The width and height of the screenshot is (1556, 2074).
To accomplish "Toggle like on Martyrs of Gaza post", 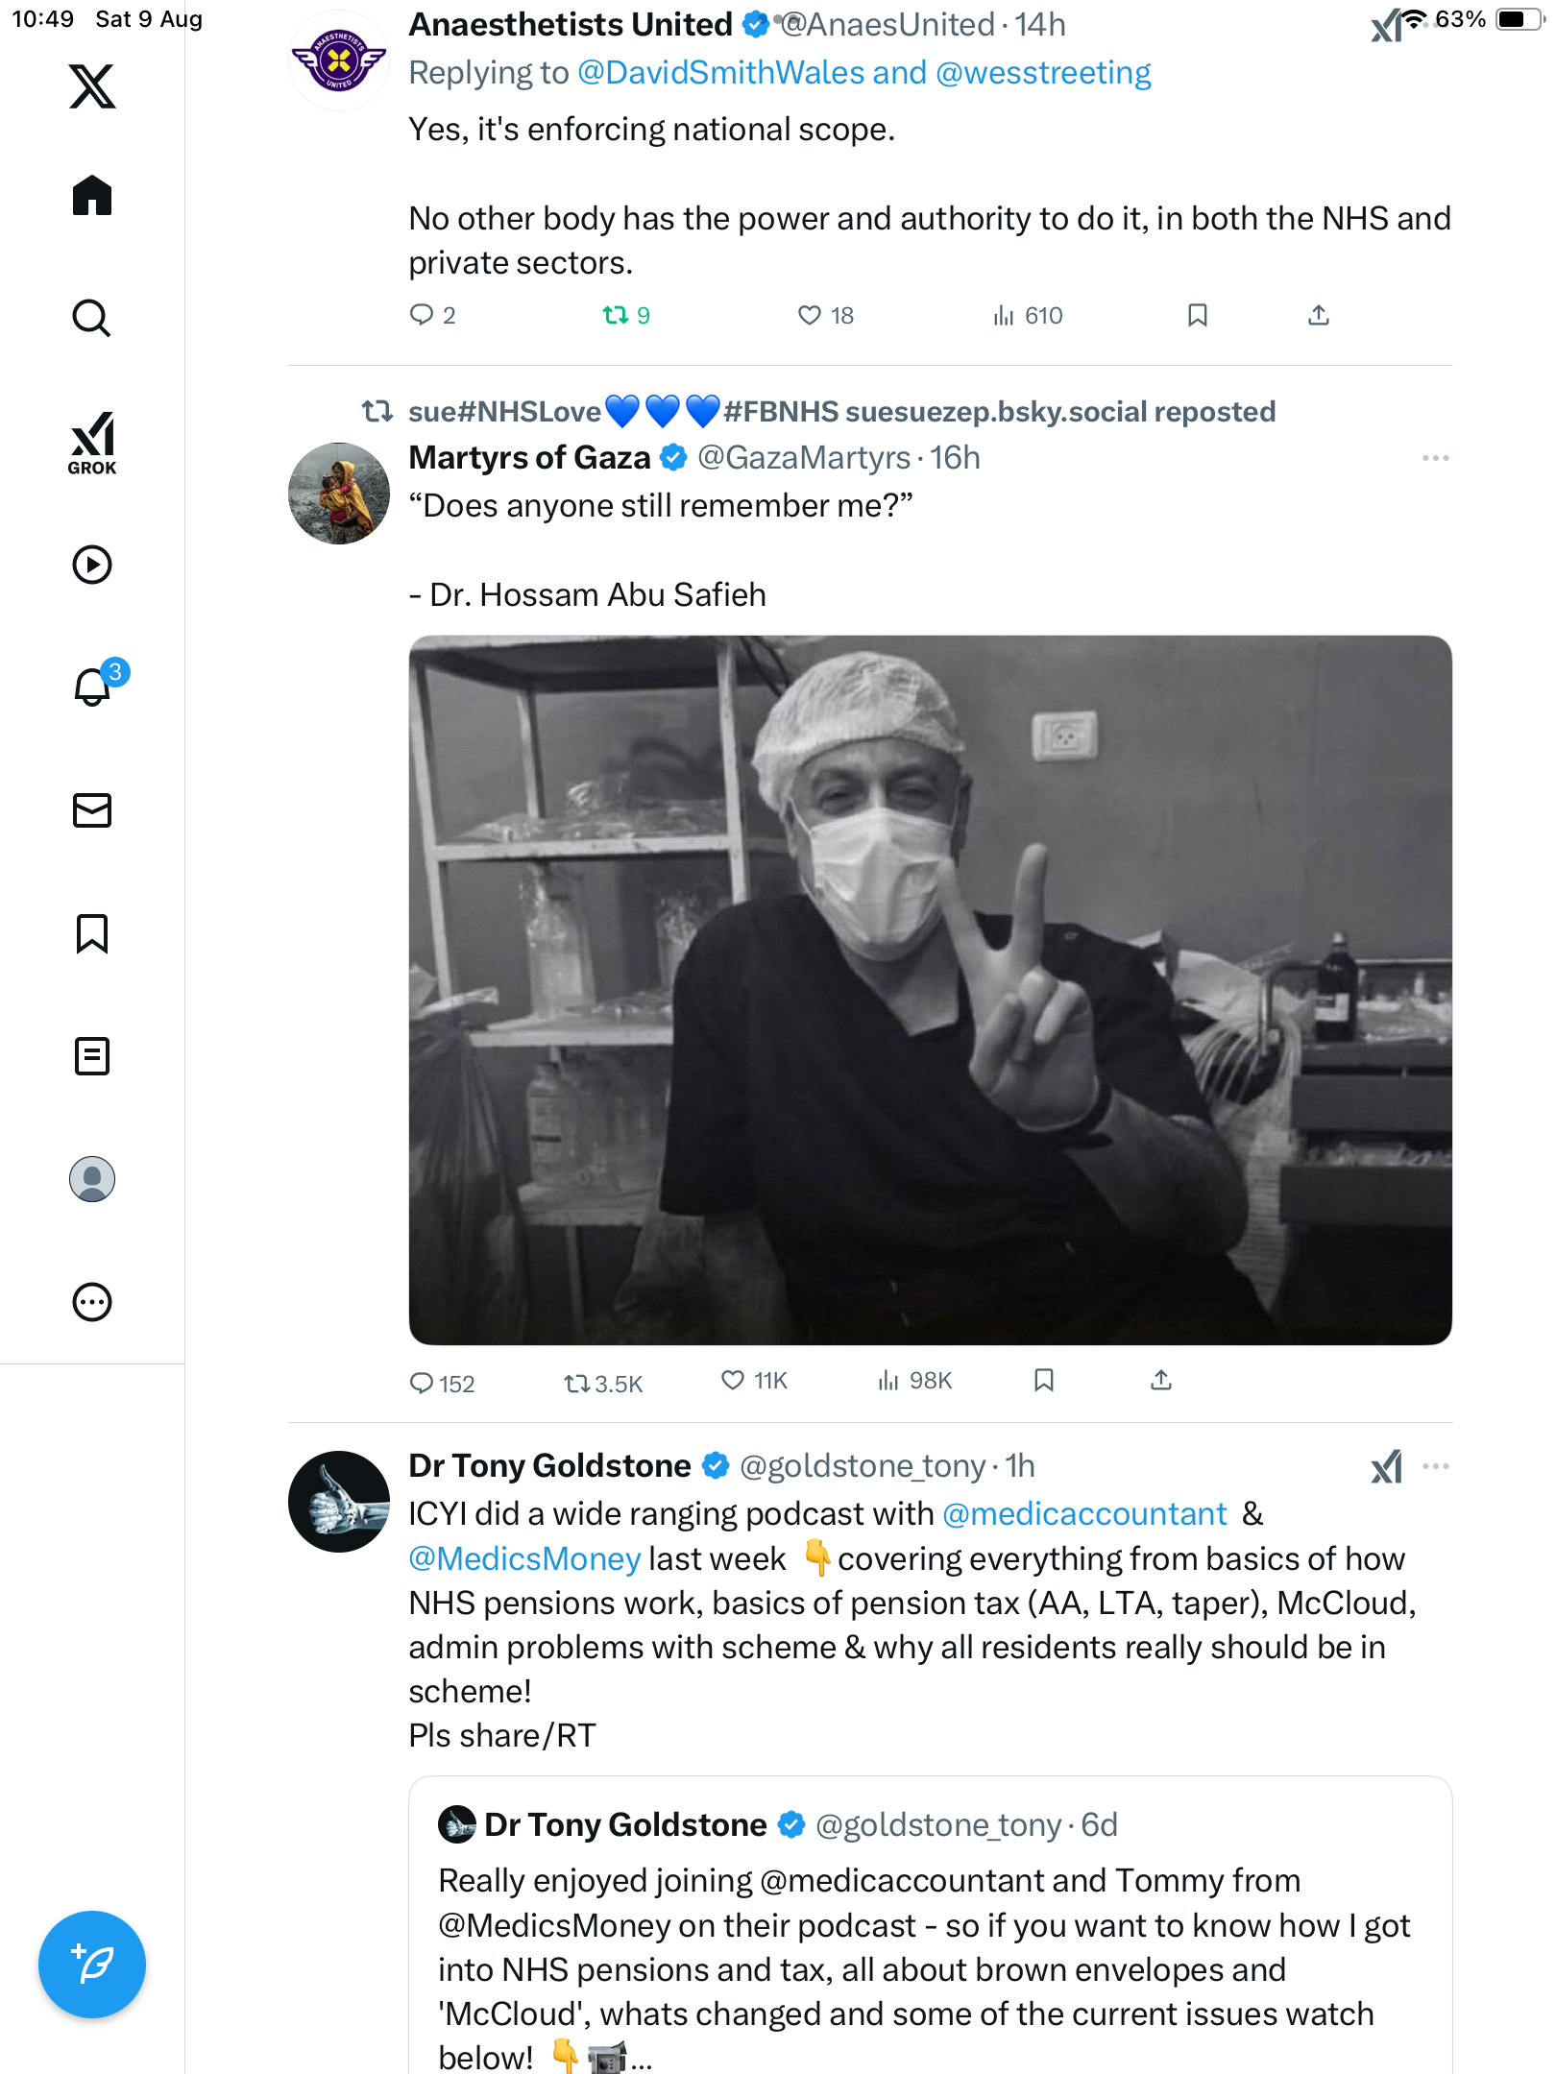I will [733, 1381].
